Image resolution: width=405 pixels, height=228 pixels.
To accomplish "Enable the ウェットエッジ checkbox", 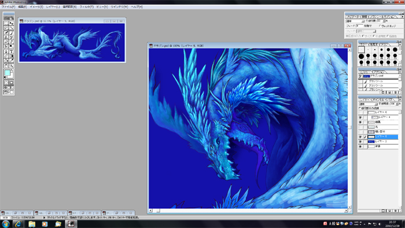I will [380, 26].
